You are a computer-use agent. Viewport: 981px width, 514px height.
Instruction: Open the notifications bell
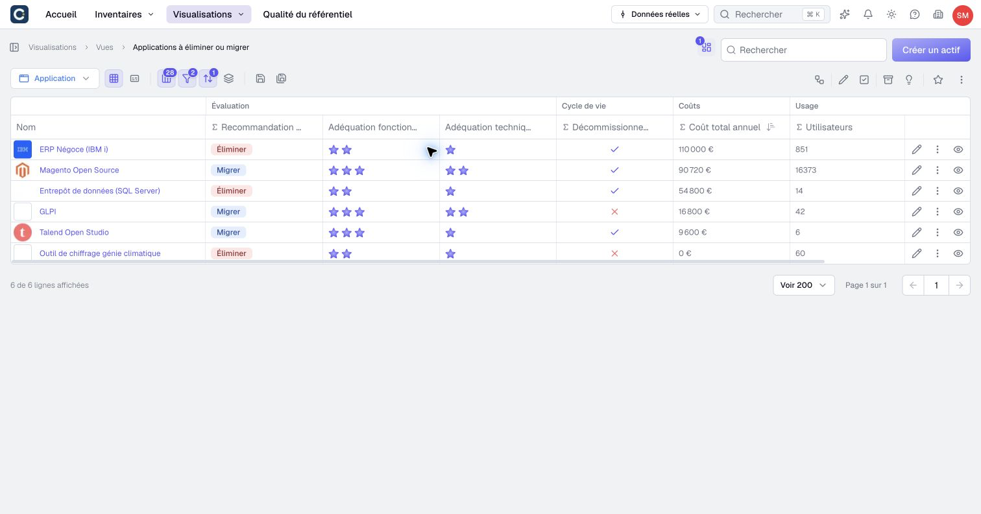[x=868, y=14]
